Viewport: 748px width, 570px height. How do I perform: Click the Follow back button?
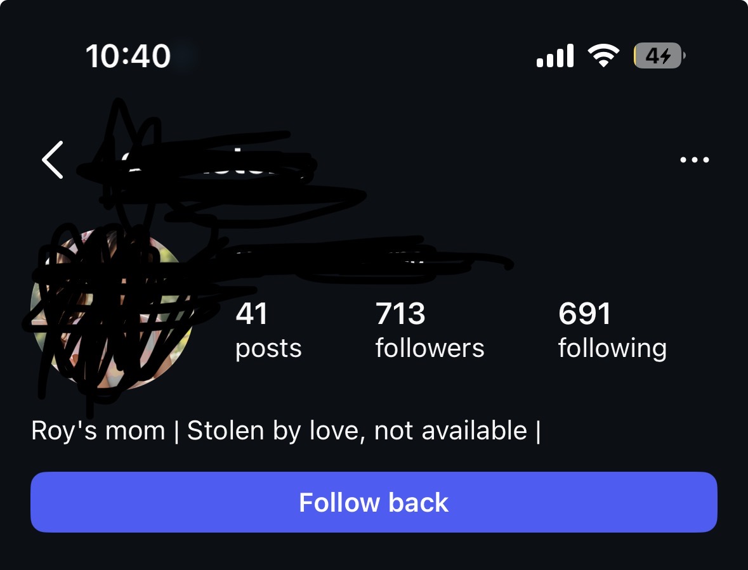point(374,502)
